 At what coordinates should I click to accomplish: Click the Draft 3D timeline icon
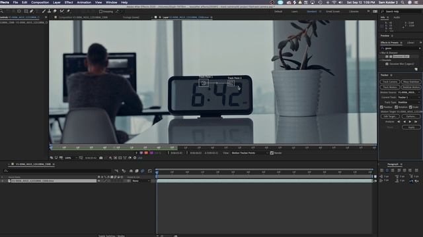(x=124, y=171)
